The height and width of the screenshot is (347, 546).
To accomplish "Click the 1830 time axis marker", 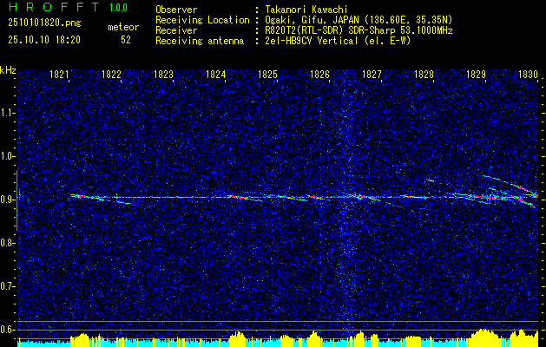I will point(528,75).
